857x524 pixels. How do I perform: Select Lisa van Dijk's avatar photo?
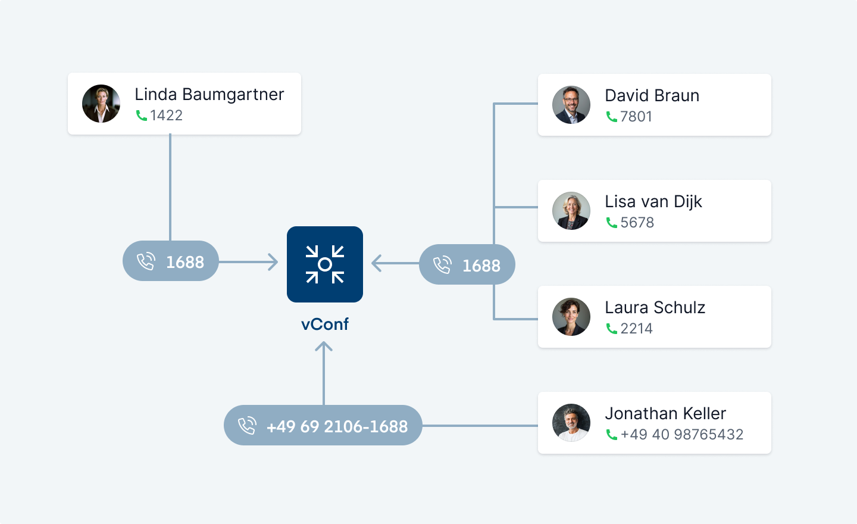tap(571, 211)
